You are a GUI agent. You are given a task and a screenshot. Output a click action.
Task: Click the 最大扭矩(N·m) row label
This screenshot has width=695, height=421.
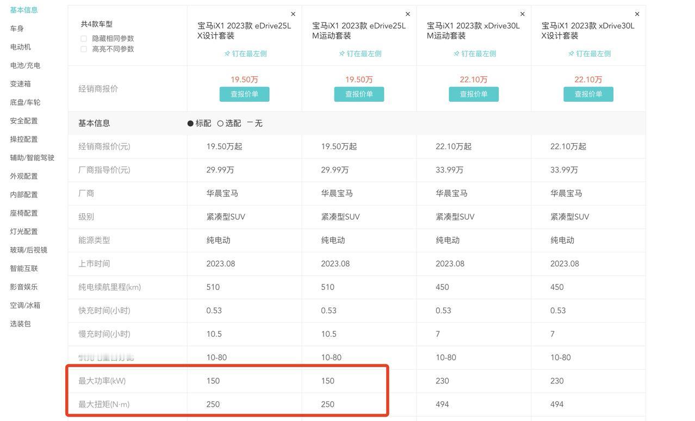tap(105, 404)
